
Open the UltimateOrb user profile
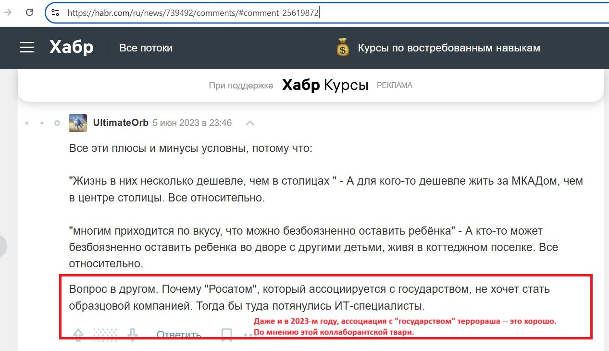pos(121,123)
